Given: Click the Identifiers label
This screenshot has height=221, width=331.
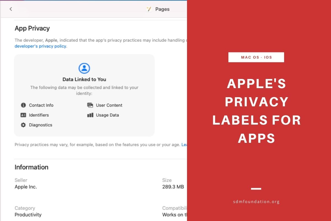Looking at the screenshot, I should click(39, 115).
